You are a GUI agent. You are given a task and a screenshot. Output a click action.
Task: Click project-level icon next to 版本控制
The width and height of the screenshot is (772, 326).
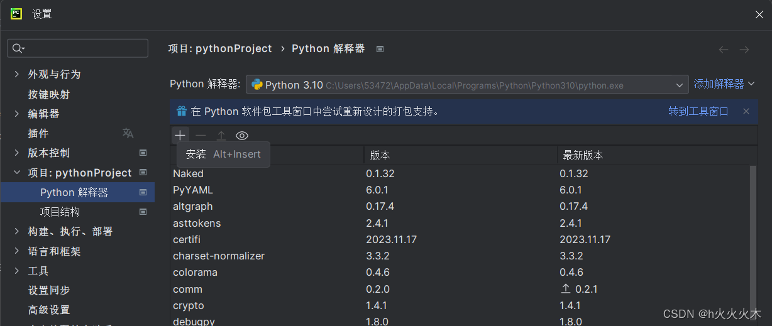(x=143, y=153)
